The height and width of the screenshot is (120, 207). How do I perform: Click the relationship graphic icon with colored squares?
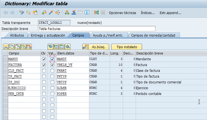[x=96, y=13]
